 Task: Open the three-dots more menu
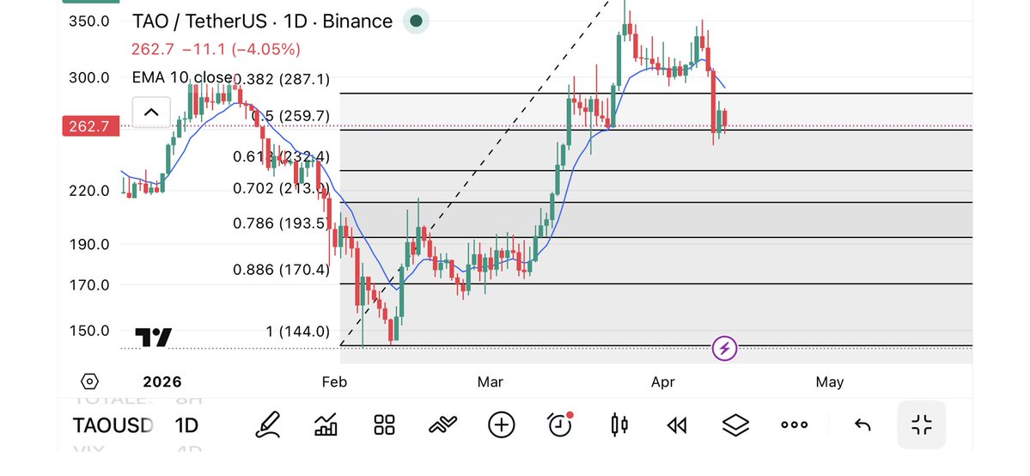click(794, 424)
